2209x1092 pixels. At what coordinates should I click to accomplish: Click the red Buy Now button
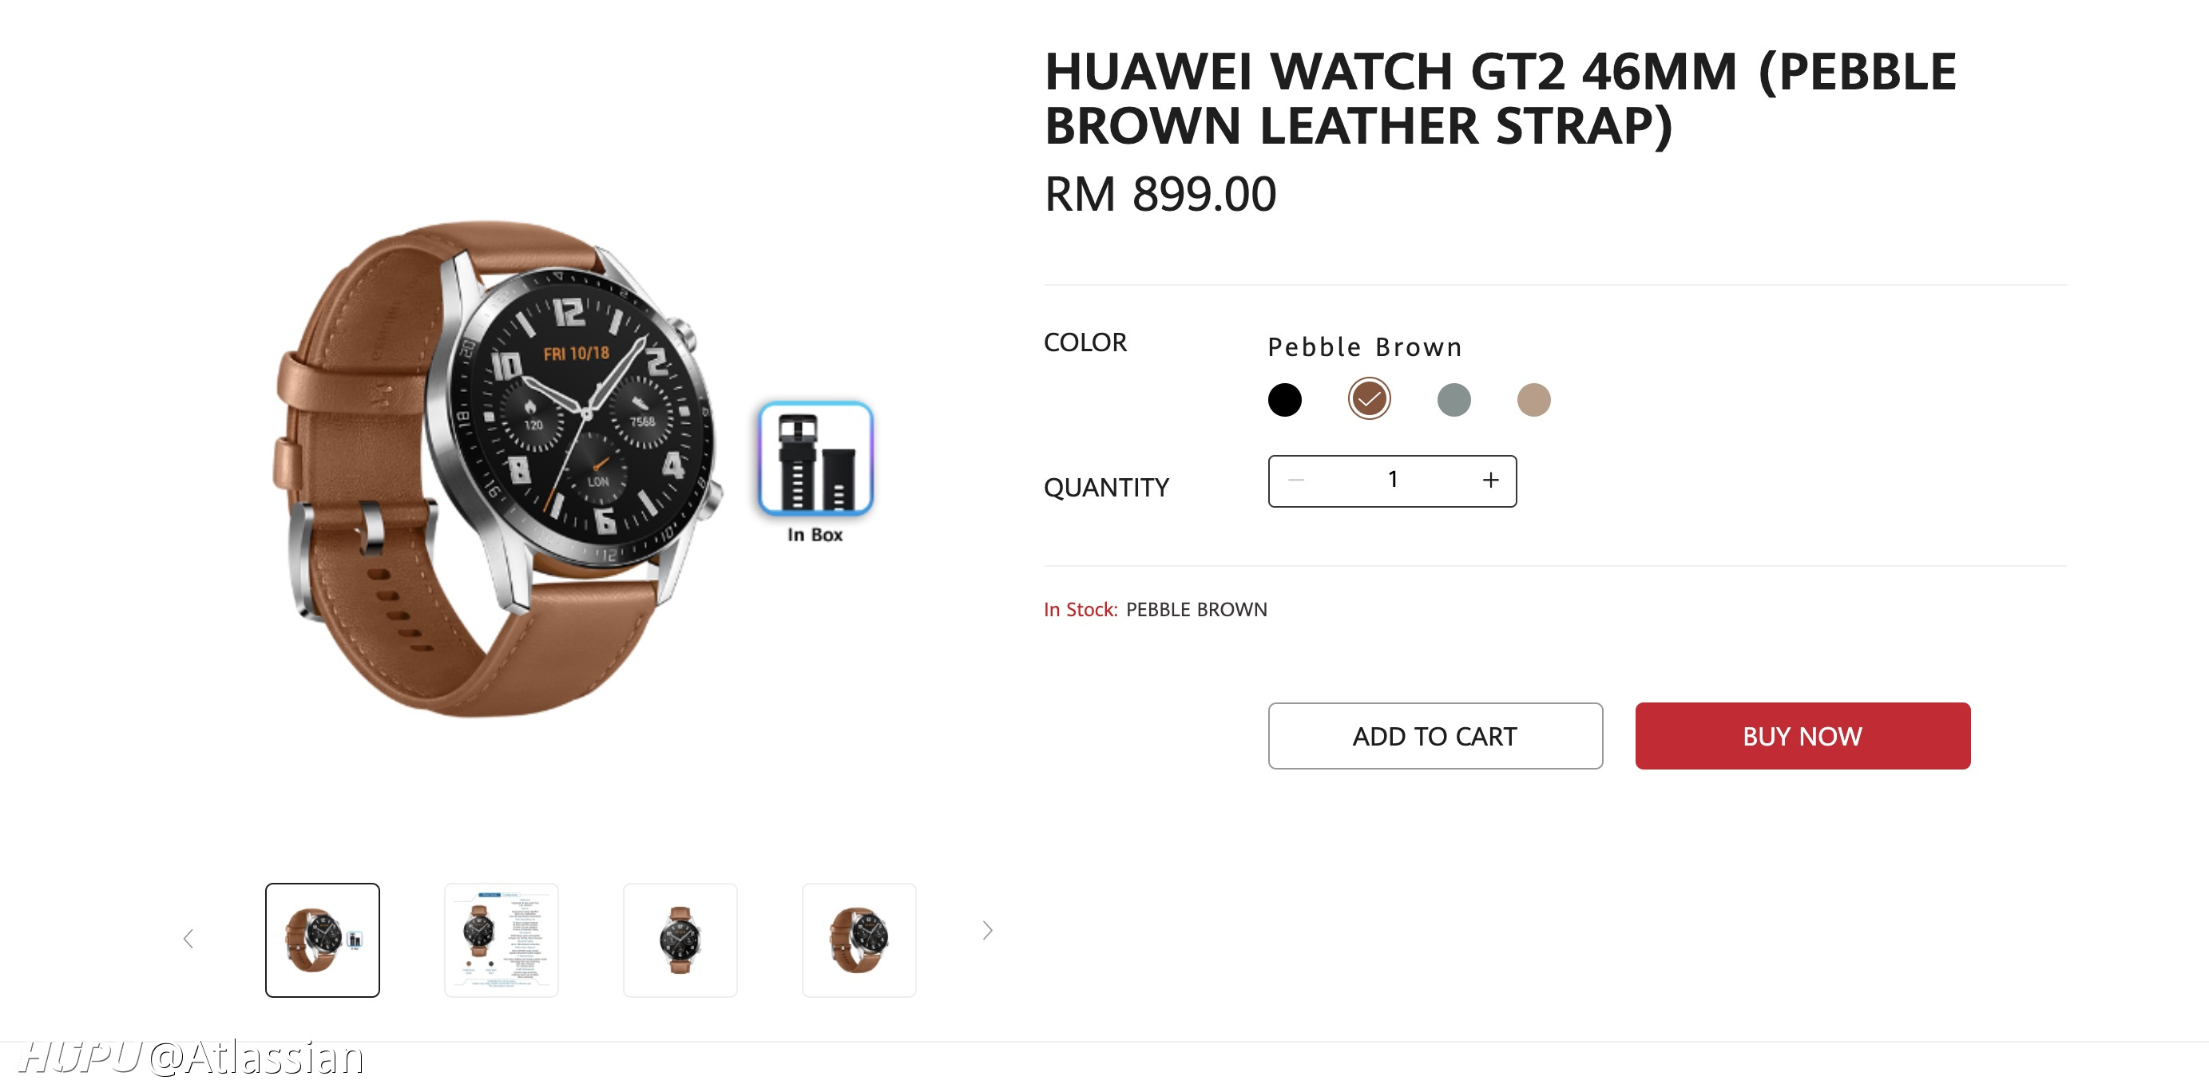click(1802, 735)
